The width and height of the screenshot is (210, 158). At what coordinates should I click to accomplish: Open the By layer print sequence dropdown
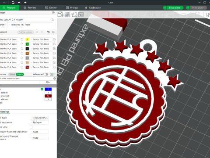pos(39,122)
